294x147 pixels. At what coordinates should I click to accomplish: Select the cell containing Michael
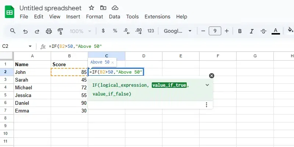click(x=32, y=87)
